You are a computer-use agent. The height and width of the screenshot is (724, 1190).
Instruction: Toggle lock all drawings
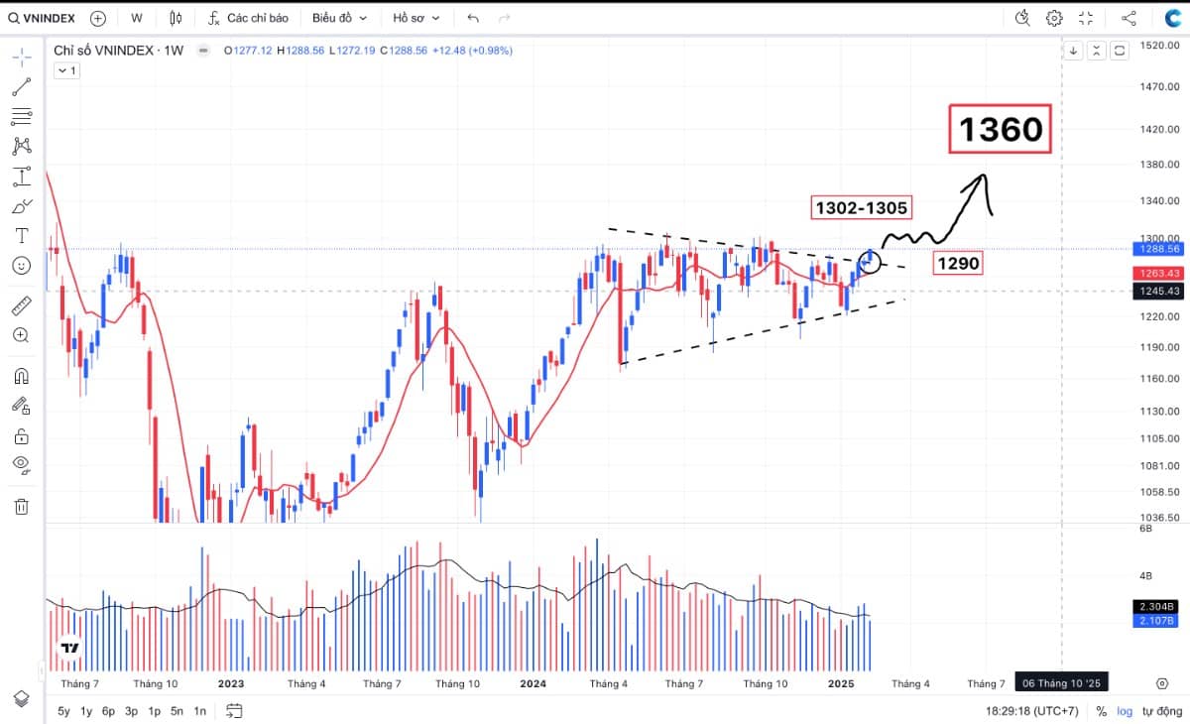click(x=21, y=435)
